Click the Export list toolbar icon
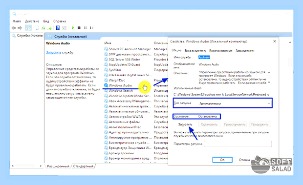 coord(50,28)
